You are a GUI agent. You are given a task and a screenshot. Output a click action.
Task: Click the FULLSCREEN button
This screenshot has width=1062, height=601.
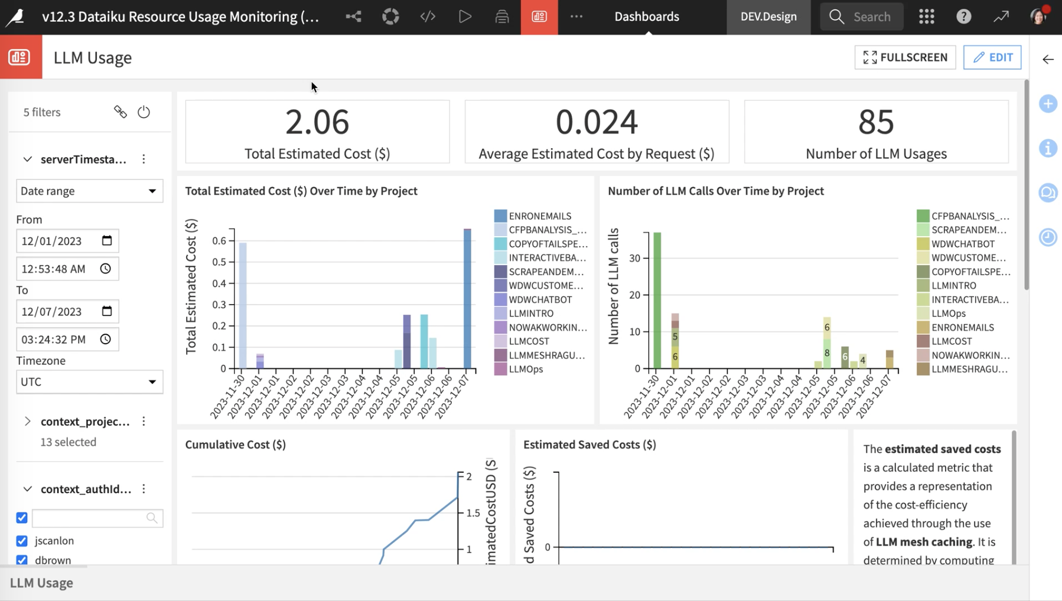coord(905,57)
